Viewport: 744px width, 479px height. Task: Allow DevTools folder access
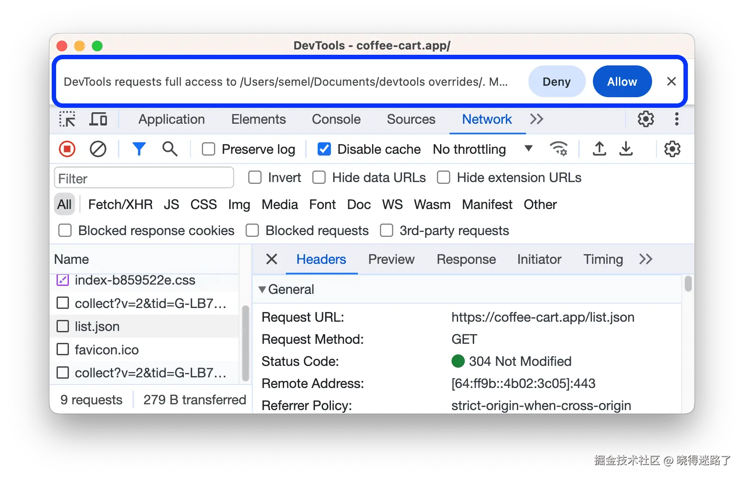622,81
